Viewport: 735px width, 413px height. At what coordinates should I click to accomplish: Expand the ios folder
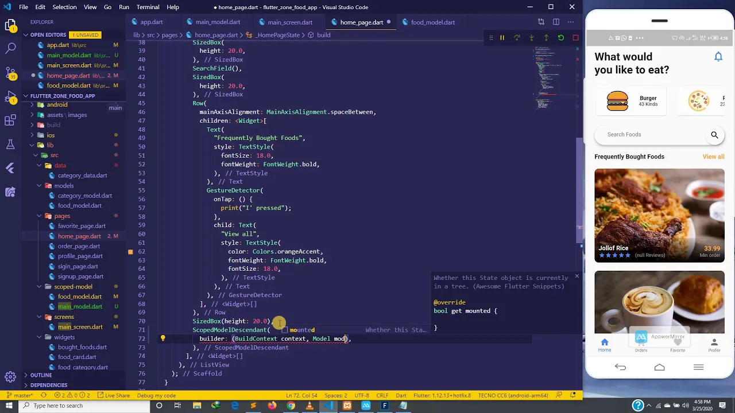pos(33,135)
